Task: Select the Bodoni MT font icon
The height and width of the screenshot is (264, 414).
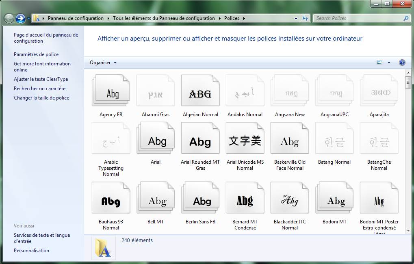Action: pyautogui.click(x=334, y=197)
